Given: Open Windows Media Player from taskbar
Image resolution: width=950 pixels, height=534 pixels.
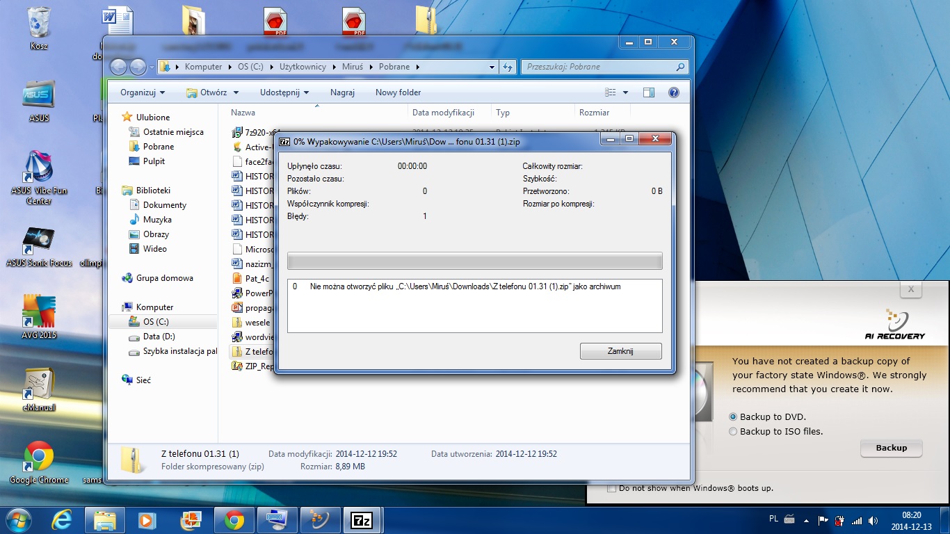Looking at the screenshot, I should coord(147,520).
